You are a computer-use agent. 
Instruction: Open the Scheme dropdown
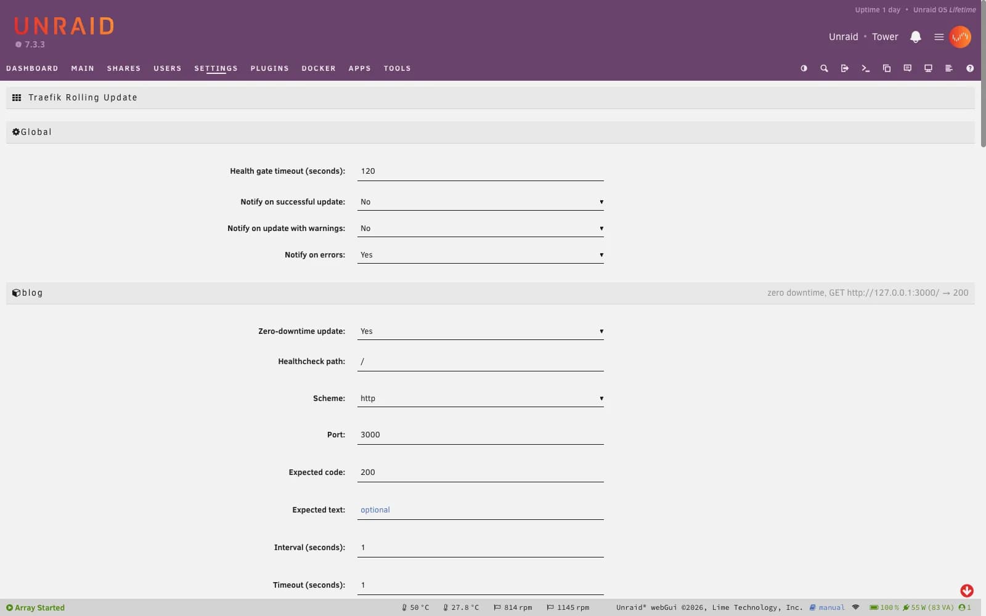click(x=481, y=399)
